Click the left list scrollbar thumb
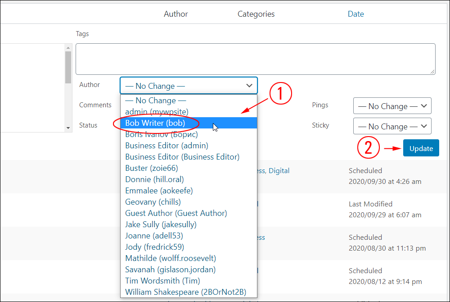The image size is (450, 302). (68, 68)
